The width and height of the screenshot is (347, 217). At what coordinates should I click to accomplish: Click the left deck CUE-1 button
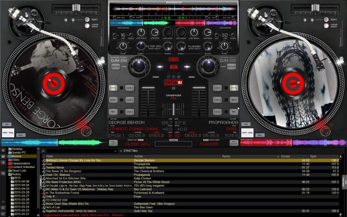(130, 88)
